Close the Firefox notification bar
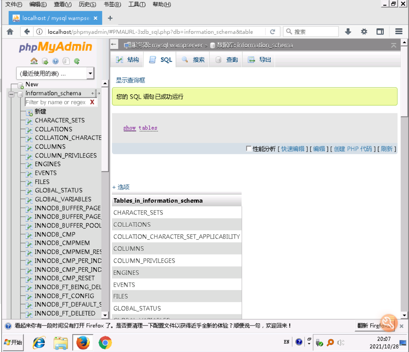Image resolution: width=409 pixels, height=352 pixels. click(x=401, y=326)
